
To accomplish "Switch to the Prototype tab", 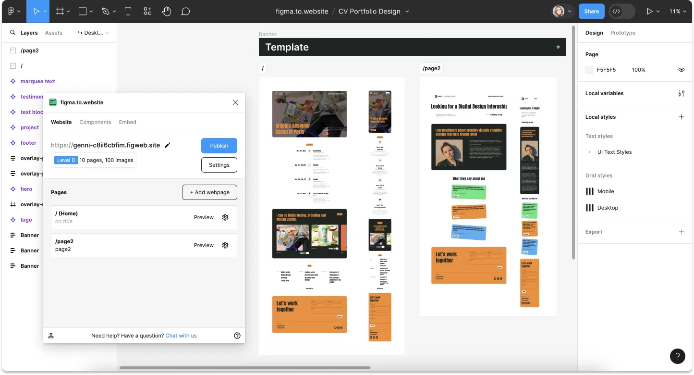I will pyautogui.click(x=622, y=33).
